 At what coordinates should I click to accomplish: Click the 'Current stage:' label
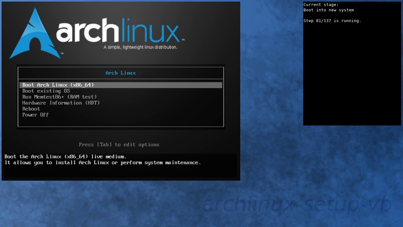pyautogui.click(x=321, y=5)
